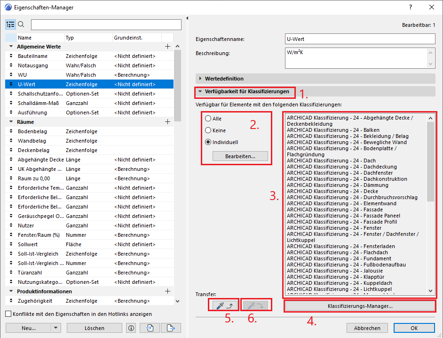Click the Name column header
Screen dimensions: 443x338
(x=40, y=38)
